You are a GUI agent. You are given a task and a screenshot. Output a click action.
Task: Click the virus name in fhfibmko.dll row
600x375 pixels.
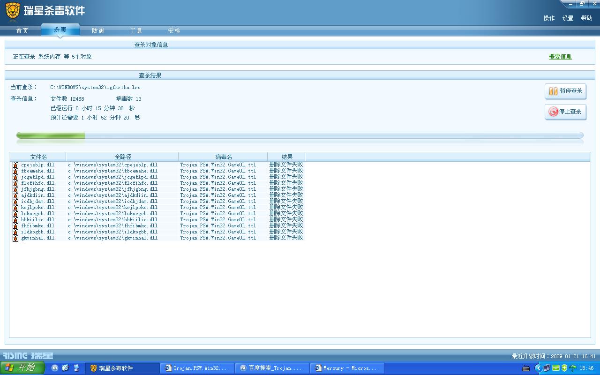click(x=218, y=226)
